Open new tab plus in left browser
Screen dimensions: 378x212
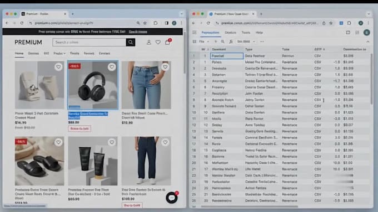pyautogui.click(x=73, y=14)
